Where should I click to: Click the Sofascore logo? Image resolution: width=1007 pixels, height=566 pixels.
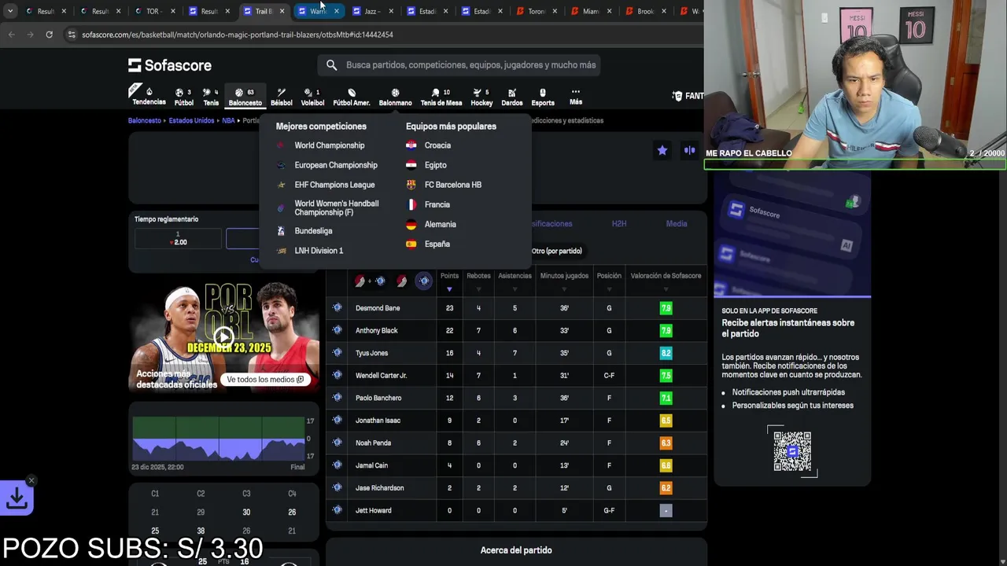tap(170, 65)
